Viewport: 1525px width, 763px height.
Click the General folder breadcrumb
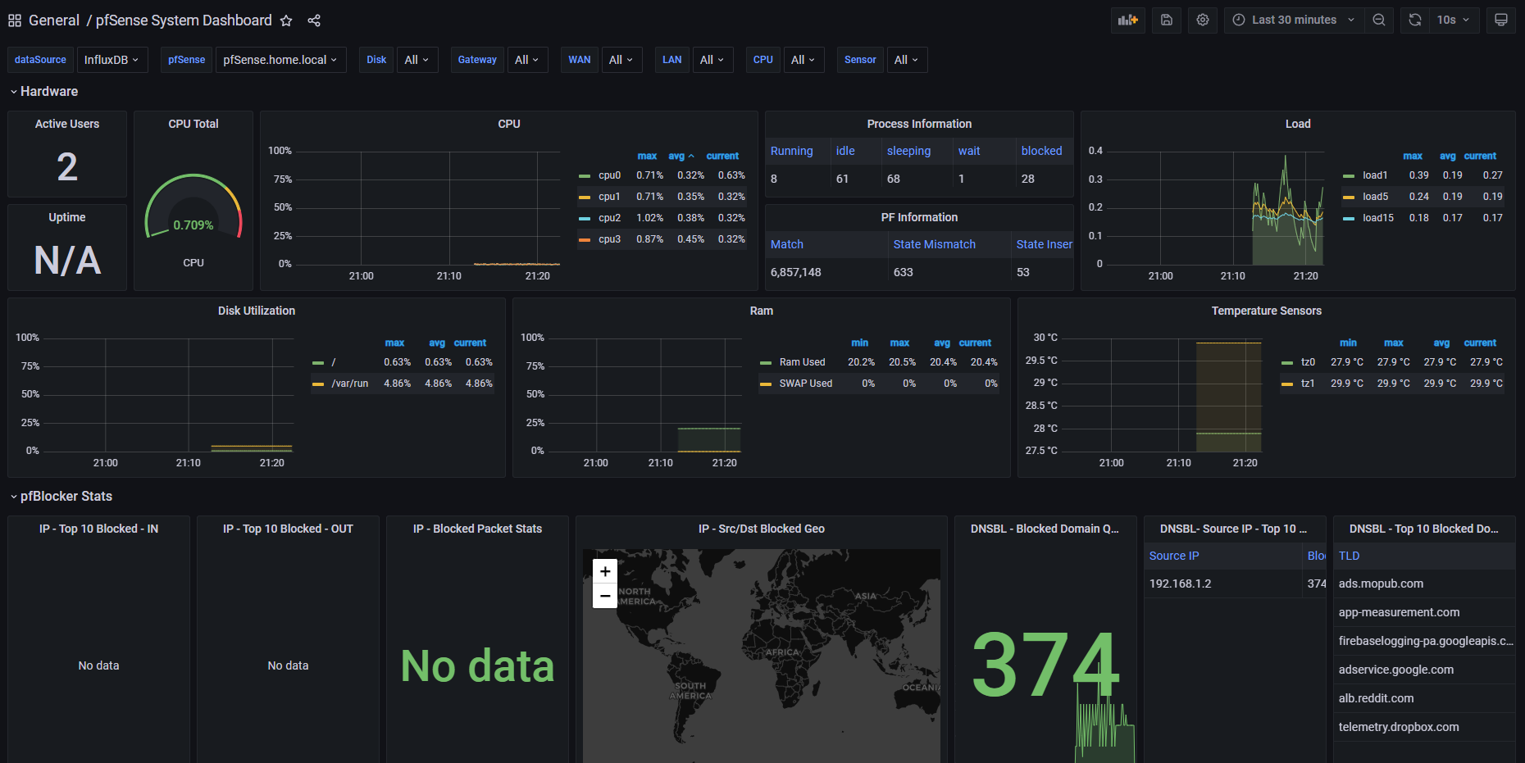54,20
